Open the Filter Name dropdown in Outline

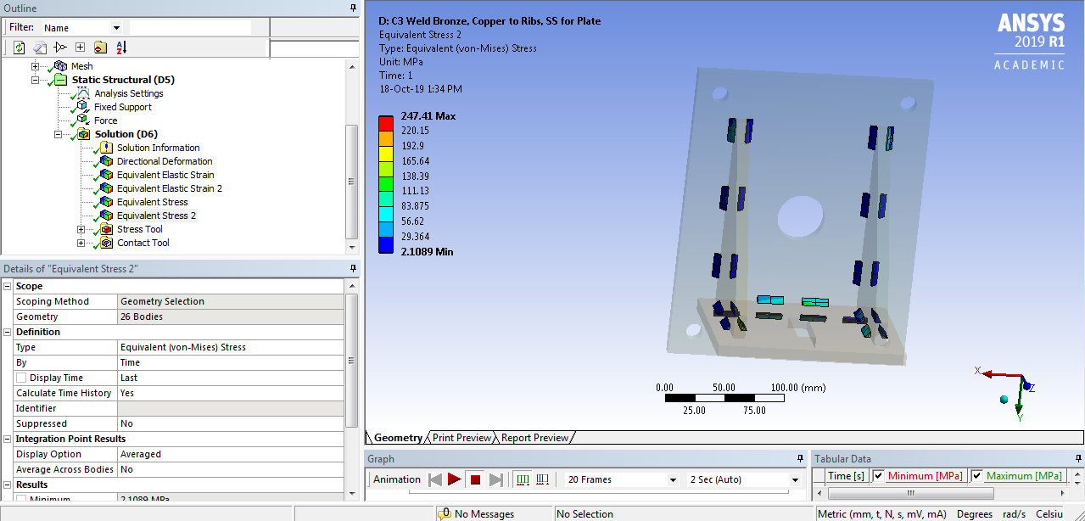[x=117, y=27]
